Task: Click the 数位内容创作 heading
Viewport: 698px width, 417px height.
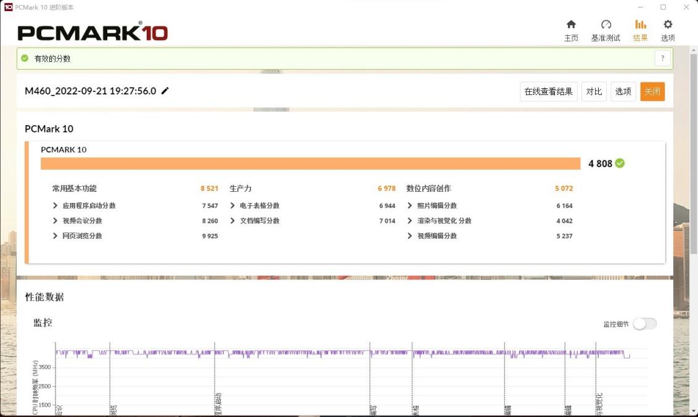Action: pos(429,189)
